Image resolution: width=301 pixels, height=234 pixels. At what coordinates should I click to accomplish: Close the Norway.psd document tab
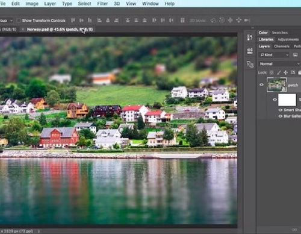pyautogui.click(x=23, y=30)
